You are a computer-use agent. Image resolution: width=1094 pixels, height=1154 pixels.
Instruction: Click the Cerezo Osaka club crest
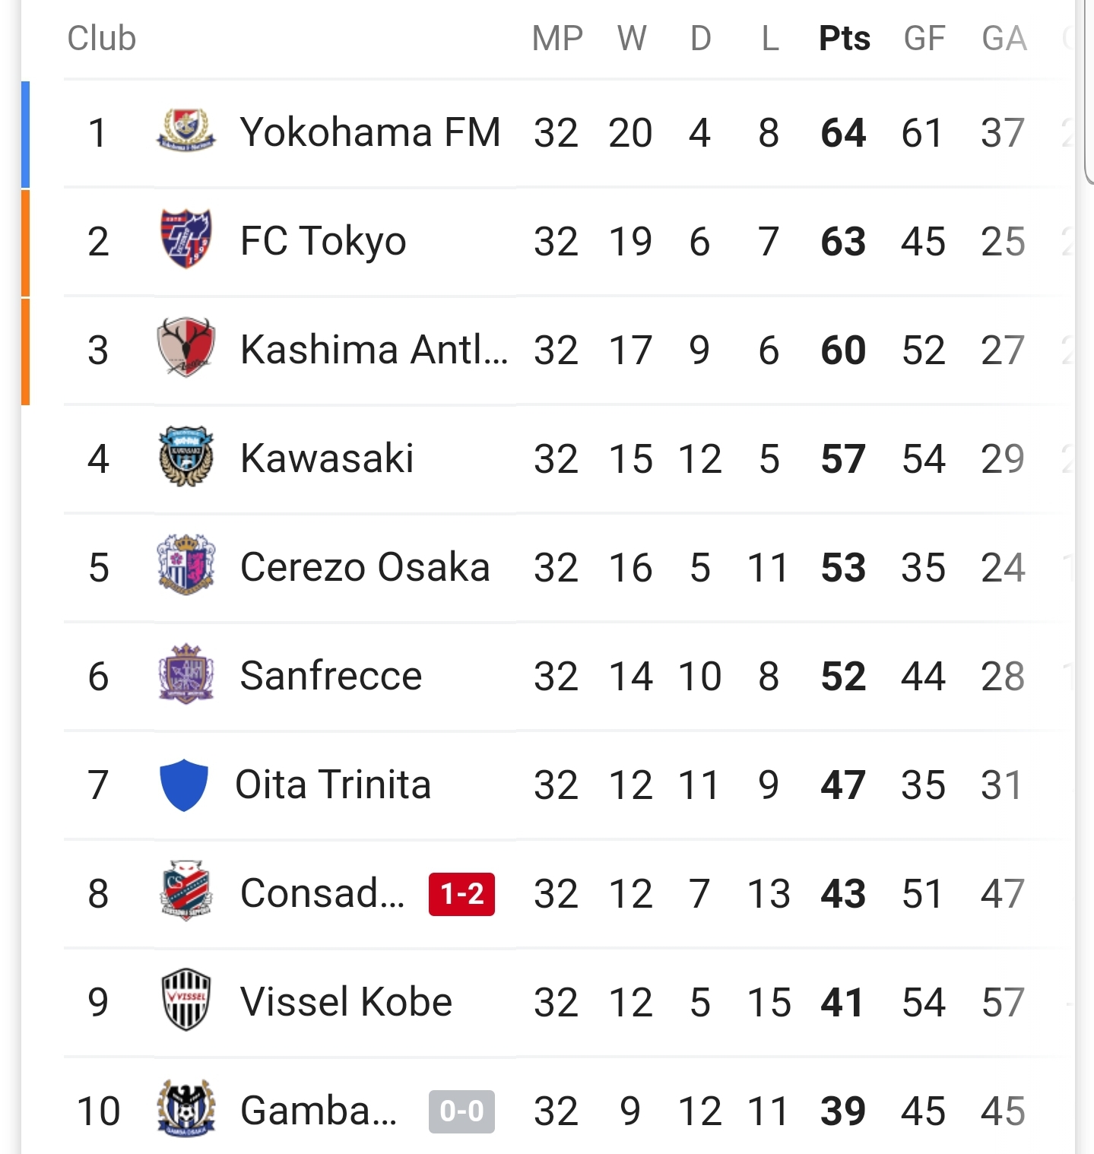pos(186,565)
